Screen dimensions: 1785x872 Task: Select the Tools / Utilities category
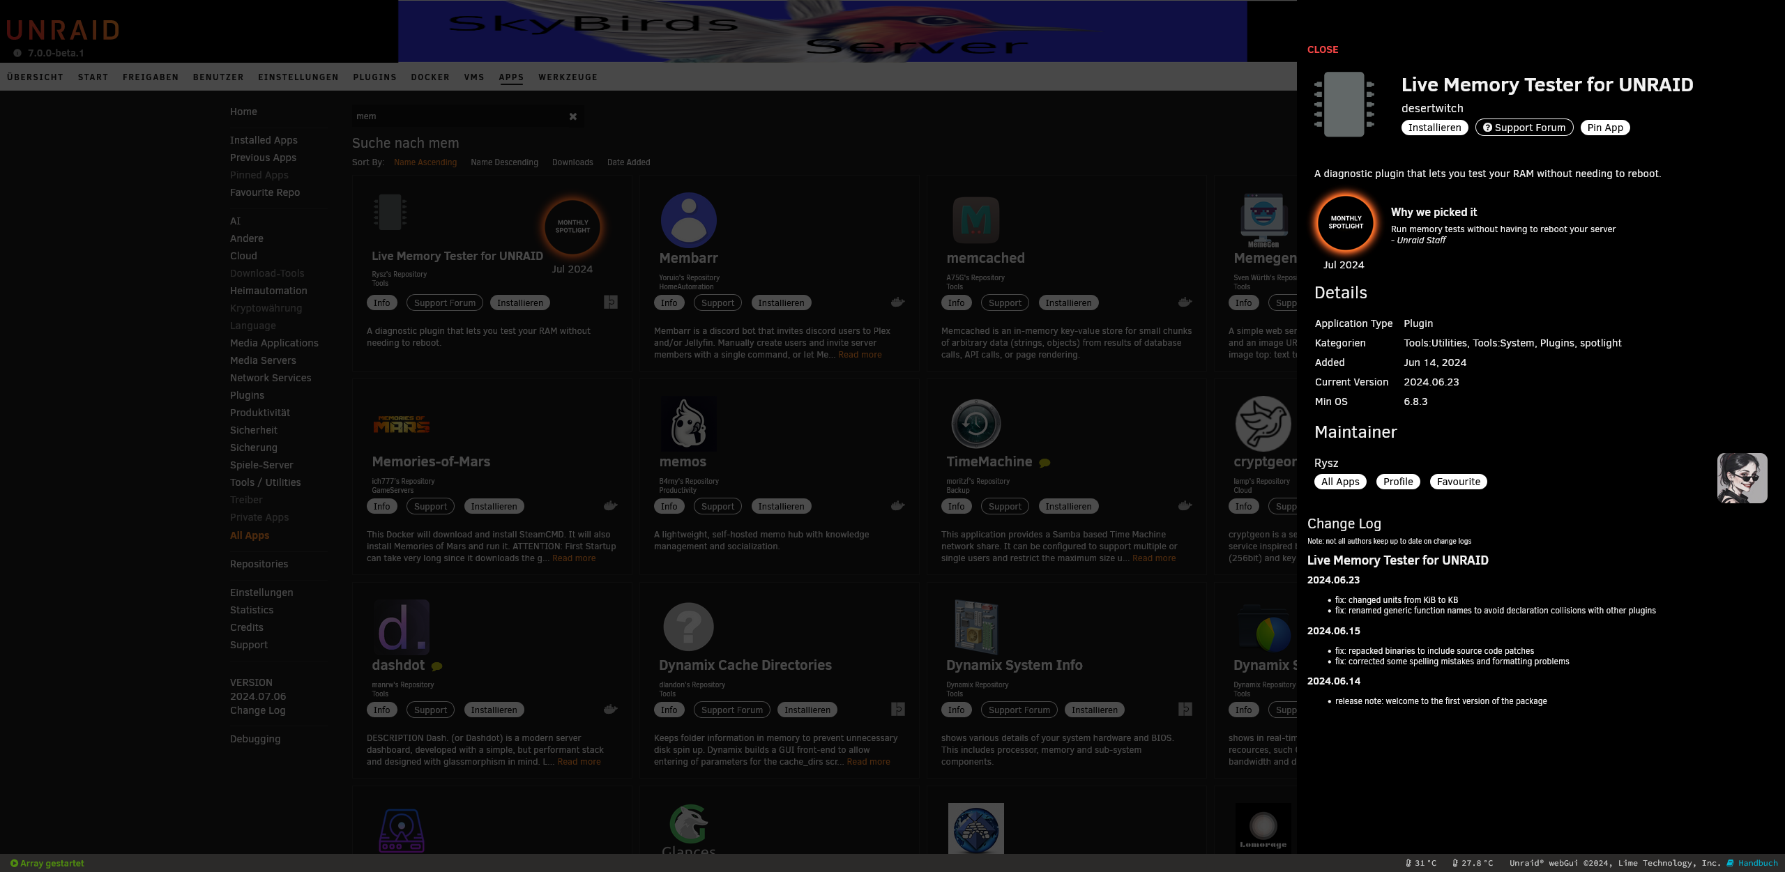[x=265, y=482]
